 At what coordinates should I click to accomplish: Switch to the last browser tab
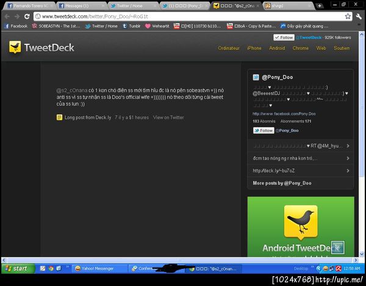(x=289, y=6)
